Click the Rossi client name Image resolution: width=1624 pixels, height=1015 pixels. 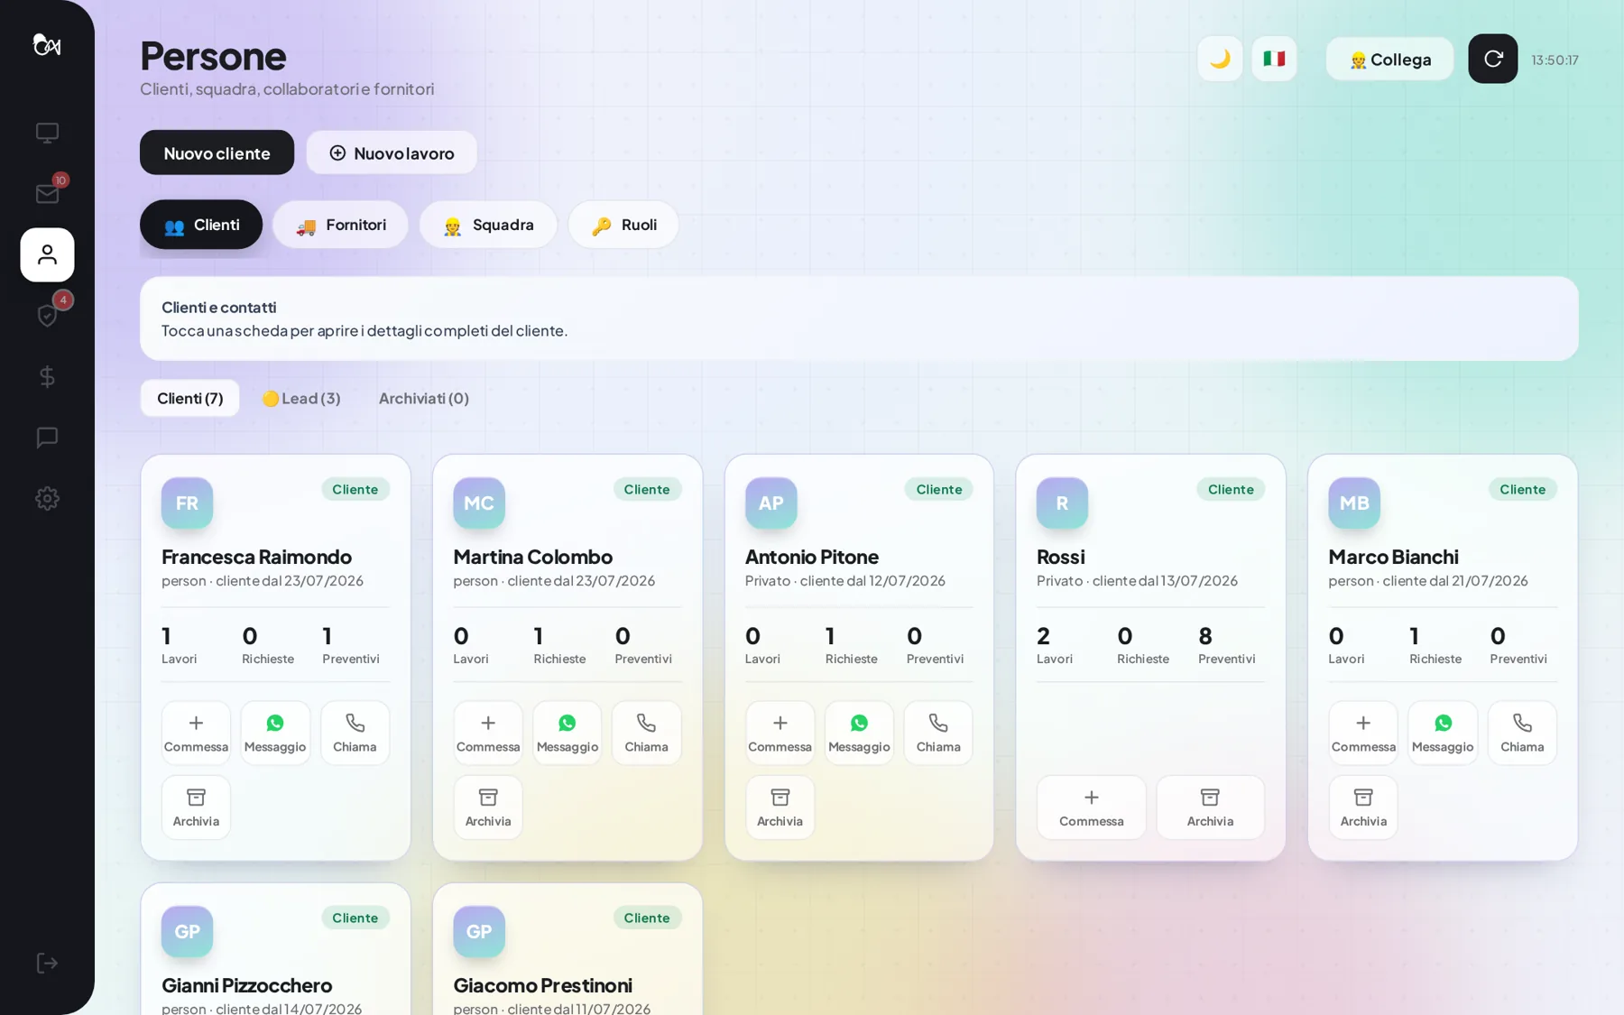tap(1060, 557)
